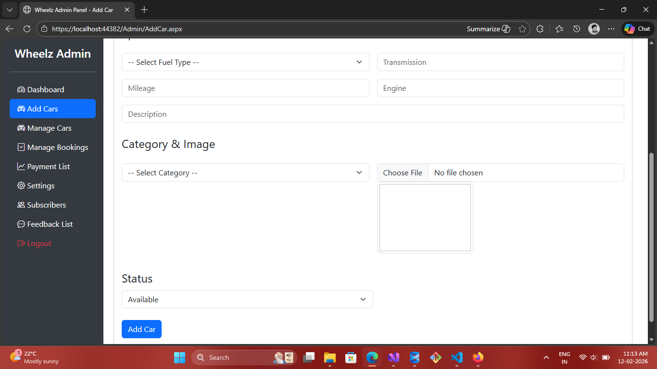Image resolution: width=657 pixels, height=369 pixels.
Task: Open the Add Cars sidebar menu item
Action: 52,109
